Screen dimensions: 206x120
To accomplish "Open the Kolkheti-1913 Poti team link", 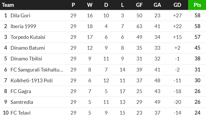I will [x=32, y=81].
